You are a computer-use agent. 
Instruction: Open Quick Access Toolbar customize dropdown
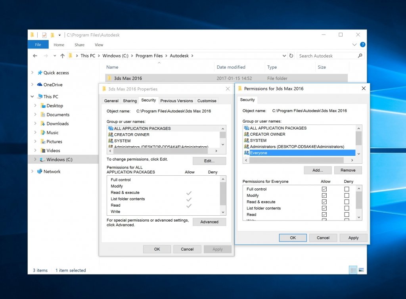tap(59, 35)
